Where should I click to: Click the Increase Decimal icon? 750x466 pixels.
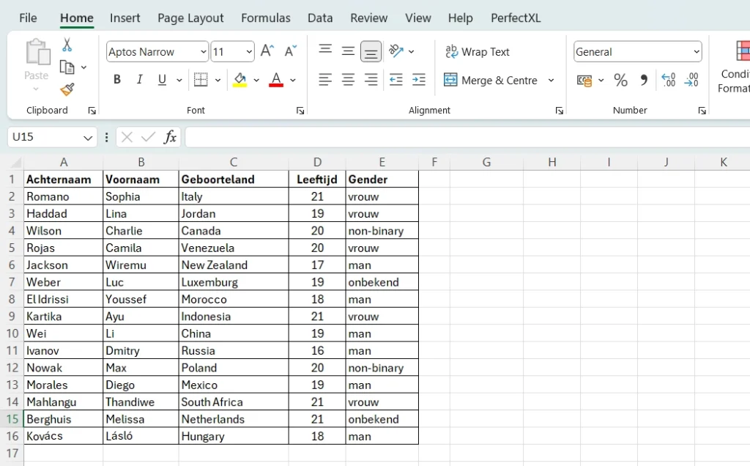pos(668,80)
